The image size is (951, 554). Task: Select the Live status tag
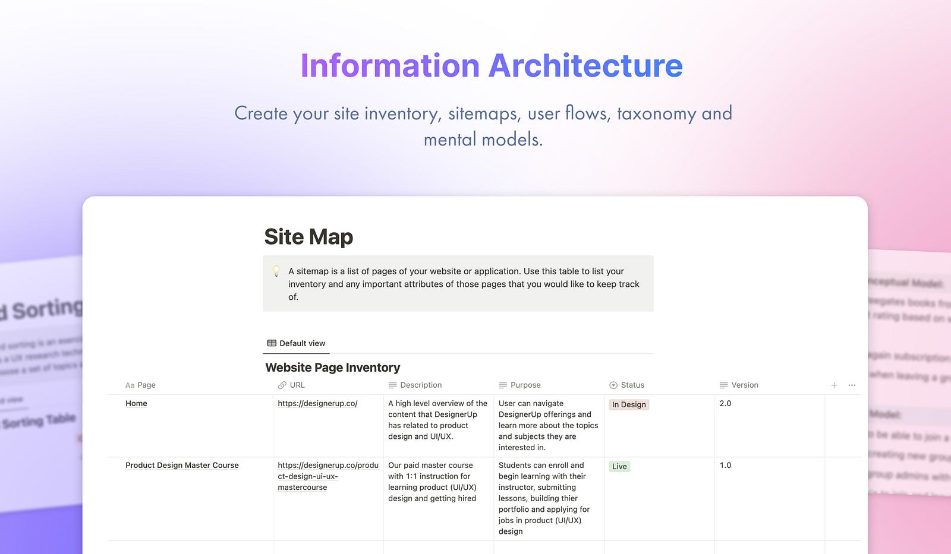[619, 466]
